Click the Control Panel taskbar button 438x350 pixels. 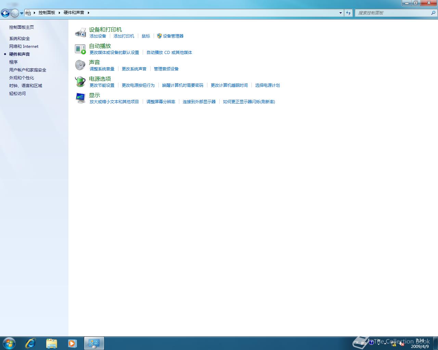(x=94, y=343)
